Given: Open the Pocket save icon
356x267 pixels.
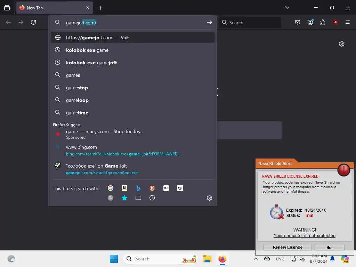Looking at the screenshot, I should point(298,22).
